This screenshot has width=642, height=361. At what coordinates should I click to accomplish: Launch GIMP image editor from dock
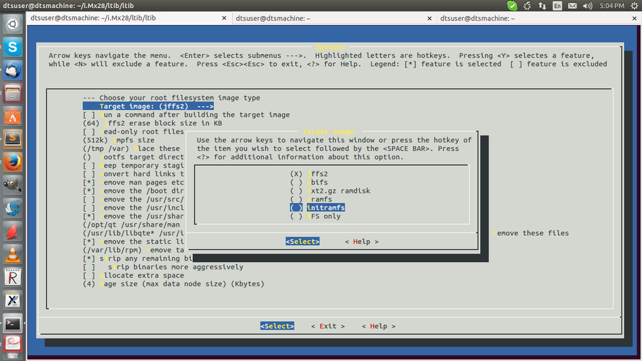pos(13,186)
